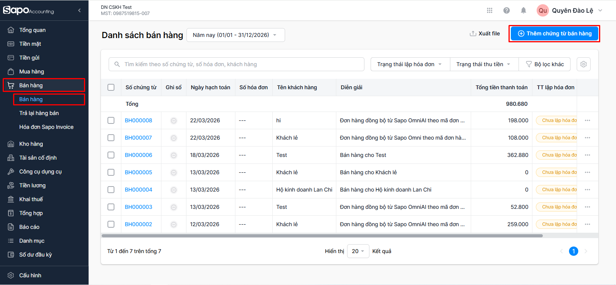The image size is (616, 285).
Task: Go to Trả lại hàng bán submenu
Action: [x=39, y=113]
